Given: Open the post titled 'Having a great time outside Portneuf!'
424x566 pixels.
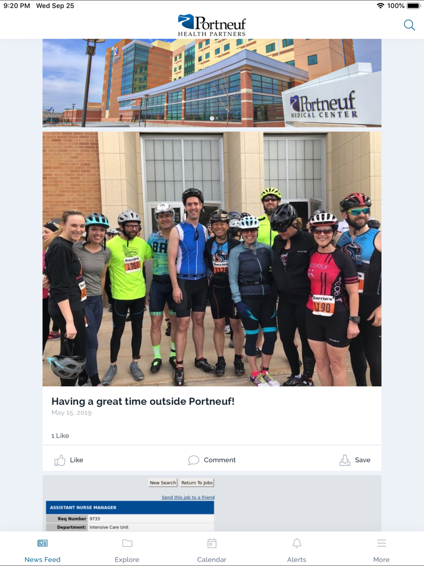Looking at the screenshot, I should 143,401.
